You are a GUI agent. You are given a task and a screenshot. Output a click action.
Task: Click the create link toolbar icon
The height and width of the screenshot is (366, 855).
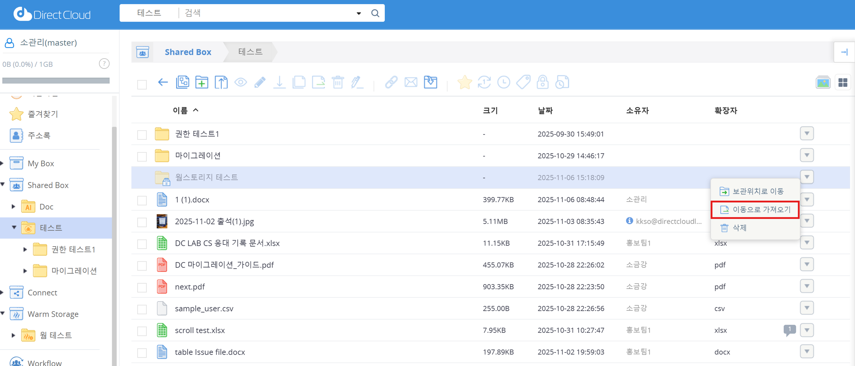(391, 82)
